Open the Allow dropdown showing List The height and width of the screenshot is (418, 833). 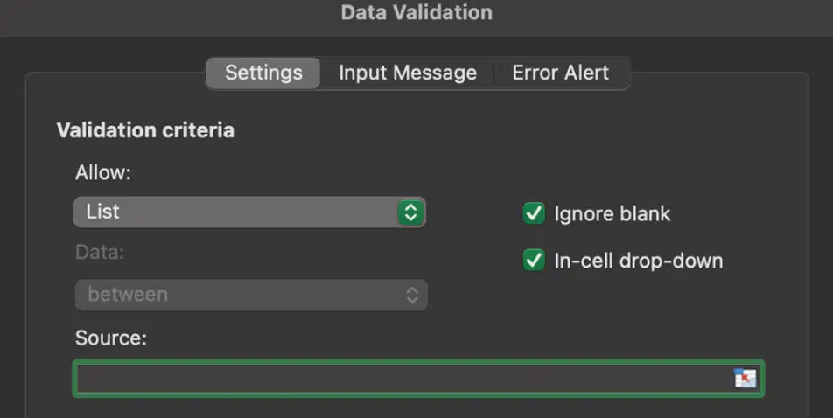tap(249, 212)
